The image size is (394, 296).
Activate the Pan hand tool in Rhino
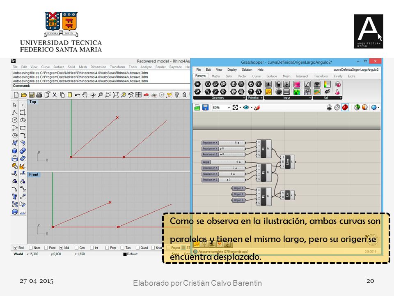[85, 95]
